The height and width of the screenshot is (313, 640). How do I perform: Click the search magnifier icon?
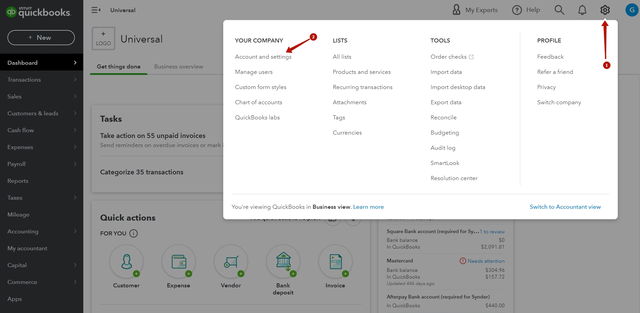559,10
